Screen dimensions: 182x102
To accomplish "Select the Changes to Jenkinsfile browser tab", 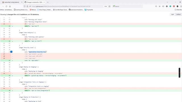I will 34,2.
